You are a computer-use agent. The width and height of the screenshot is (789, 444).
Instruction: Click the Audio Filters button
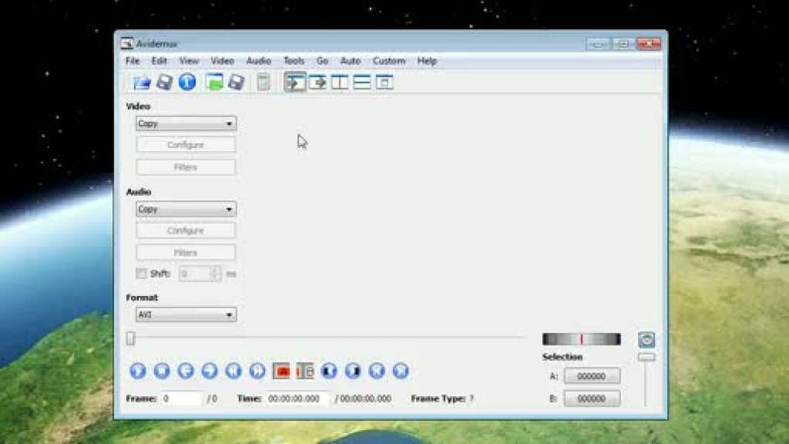tap(186, 253)
